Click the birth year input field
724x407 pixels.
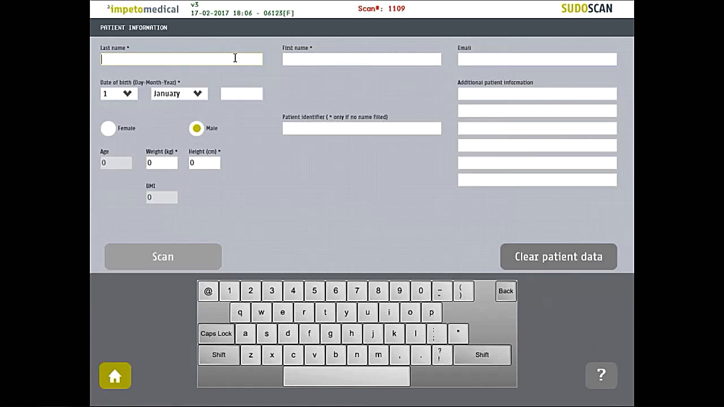coord(242,94)
